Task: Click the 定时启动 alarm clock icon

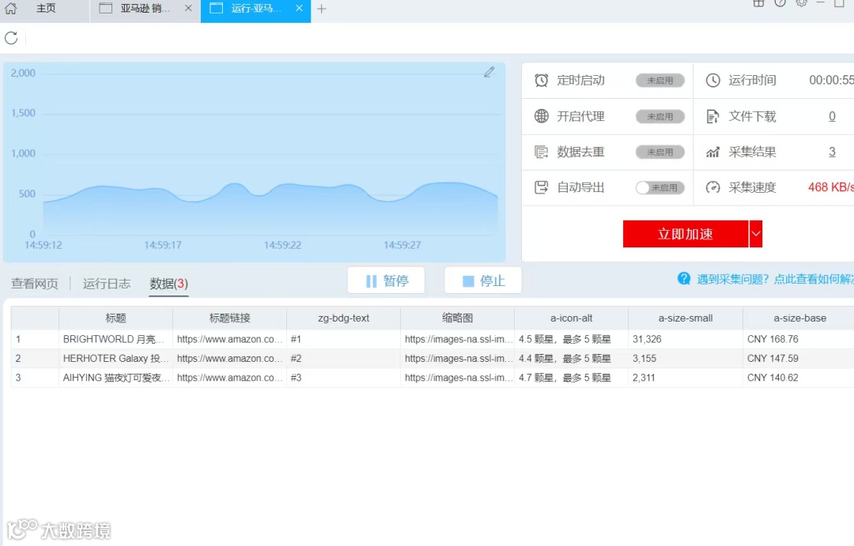Action: (542, 80)
